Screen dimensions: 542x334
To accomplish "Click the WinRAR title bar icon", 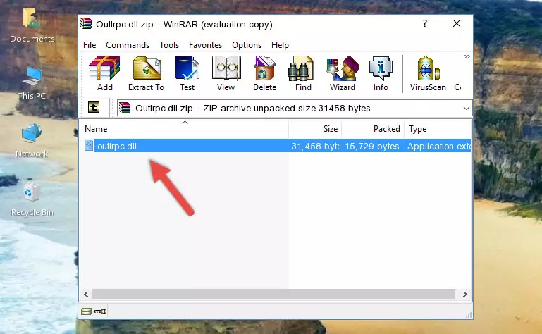I will [86, 24].
